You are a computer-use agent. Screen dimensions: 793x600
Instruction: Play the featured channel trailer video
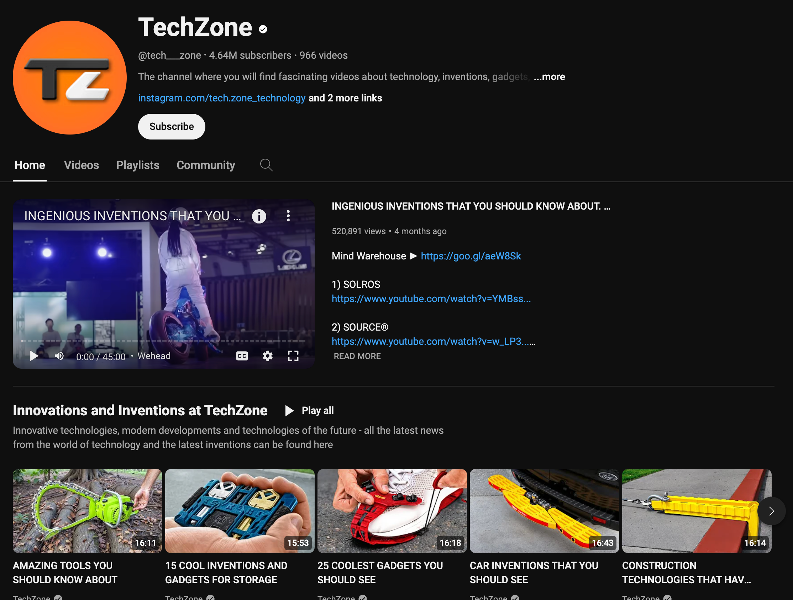tap(34, 356)
